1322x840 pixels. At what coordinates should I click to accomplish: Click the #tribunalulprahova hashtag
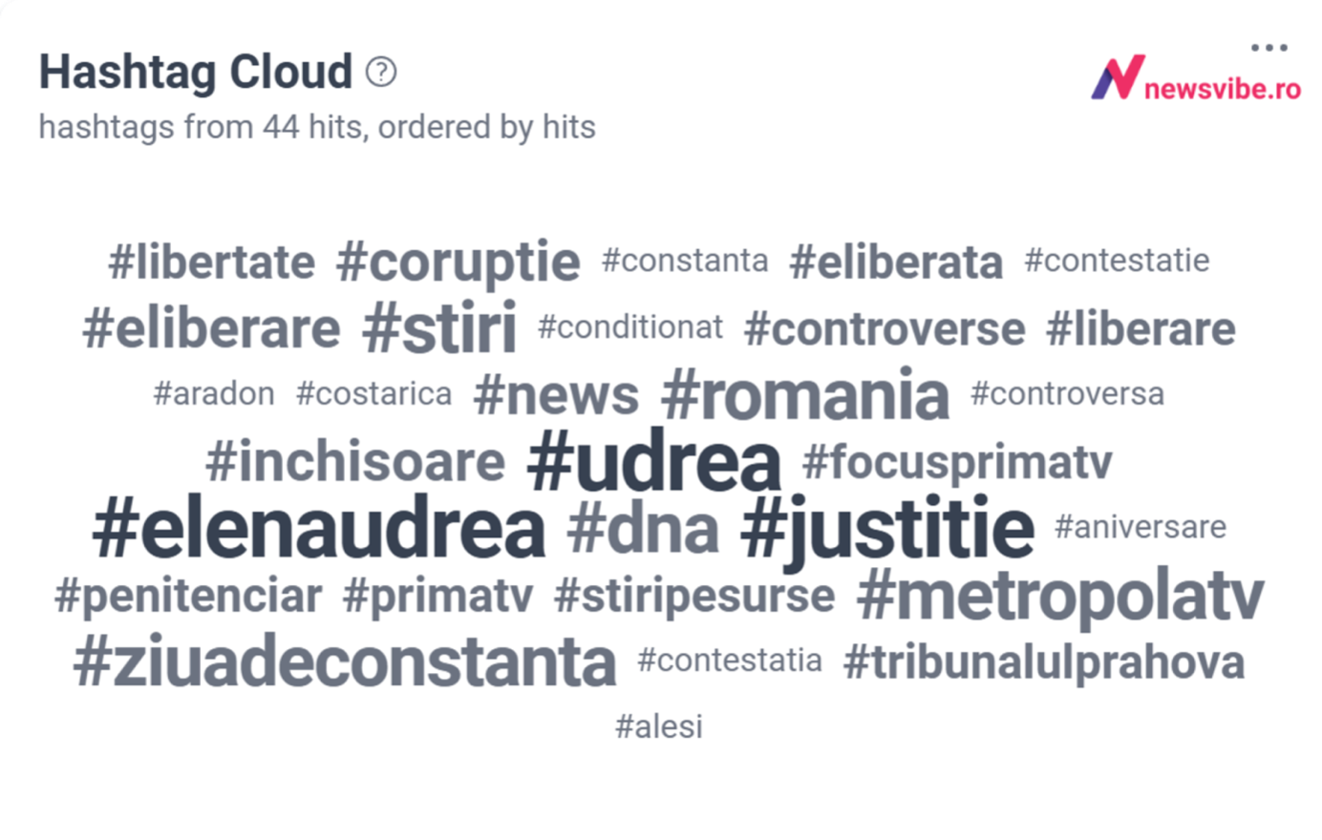tap(1044, 662)
